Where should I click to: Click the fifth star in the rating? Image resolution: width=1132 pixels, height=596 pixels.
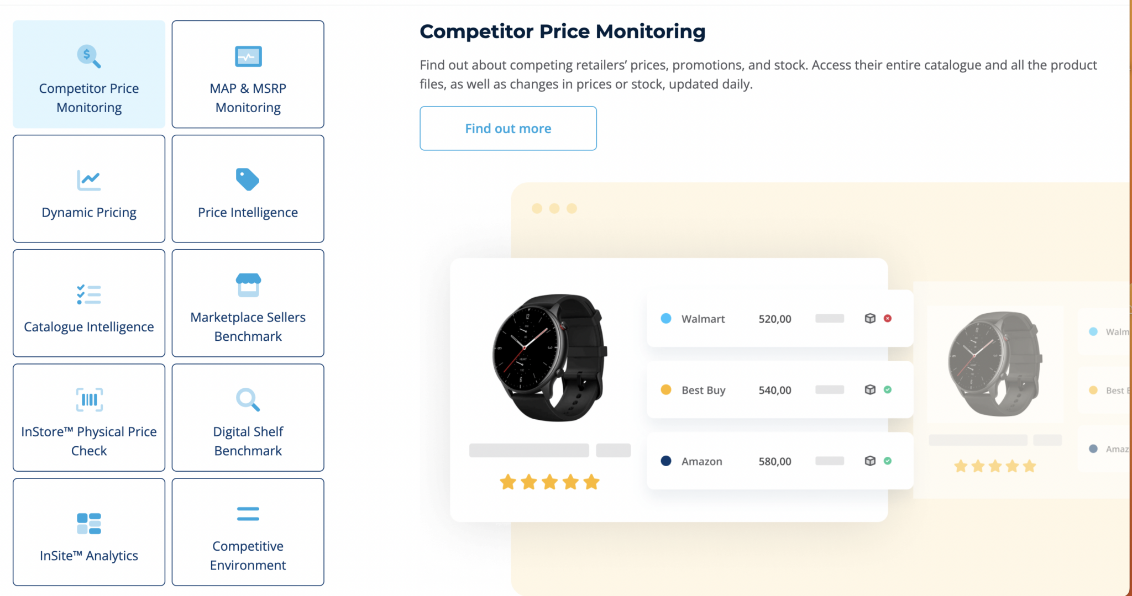(591, 482)
